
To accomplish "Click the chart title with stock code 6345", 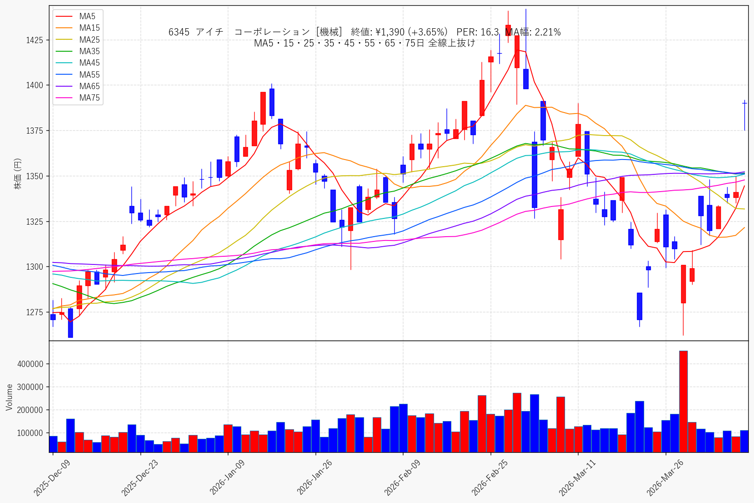I will coord(365,32).
